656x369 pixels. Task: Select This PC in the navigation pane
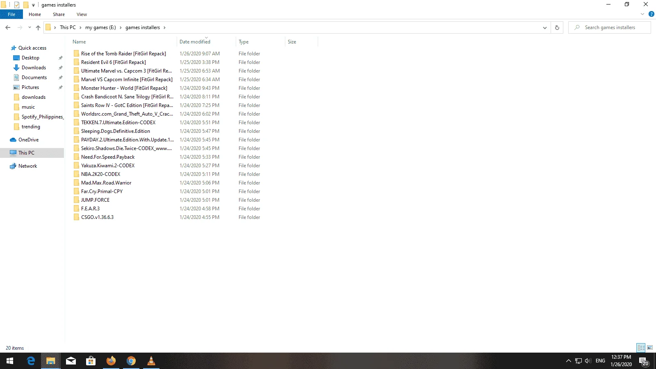tap(26, 153)
